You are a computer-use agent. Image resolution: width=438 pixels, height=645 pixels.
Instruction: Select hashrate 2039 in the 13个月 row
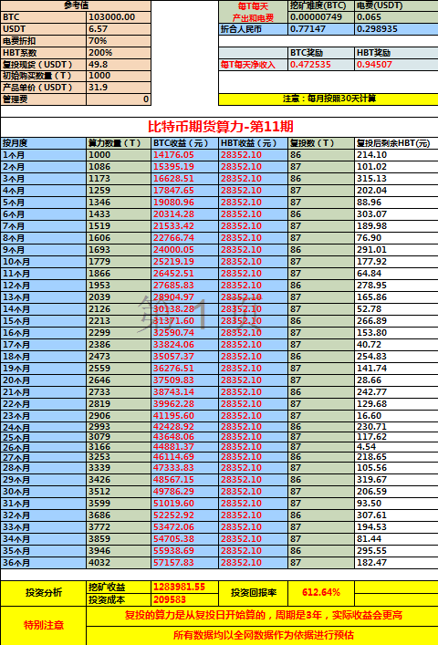pyautogui.click(x=119, y=297)
